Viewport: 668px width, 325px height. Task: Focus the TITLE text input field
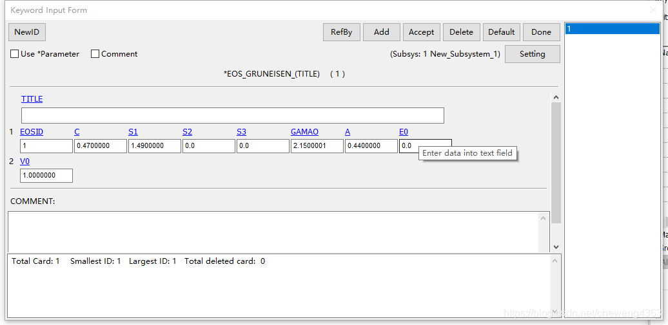233,116
